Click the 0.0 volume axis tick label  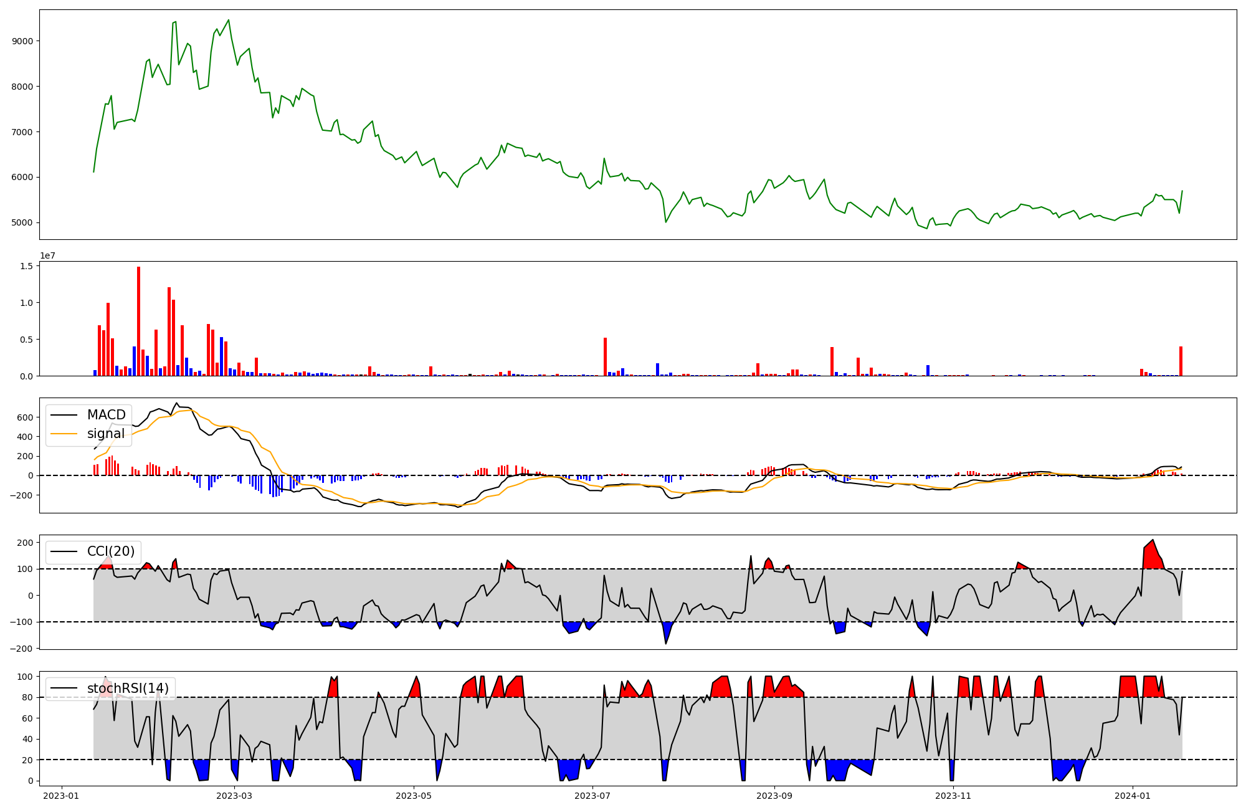click(x=26, y=376)
